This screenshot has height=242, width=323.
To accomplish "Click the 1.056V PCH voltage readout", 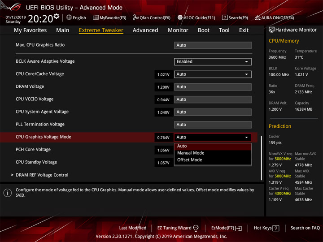I will click(x=164, y=150).
